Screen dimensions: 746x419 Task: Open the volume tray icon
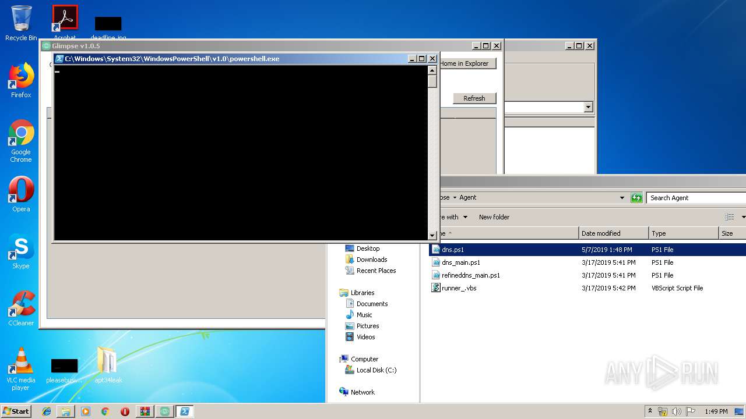(x=677, y=411)
